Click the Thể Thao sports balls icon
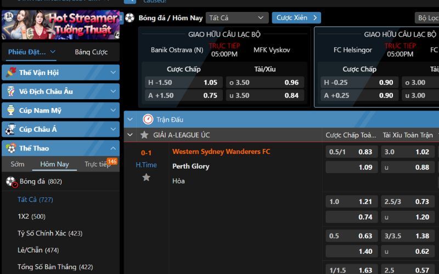The image size is (439, 274). pyautogui.click(x=11, y=148)
